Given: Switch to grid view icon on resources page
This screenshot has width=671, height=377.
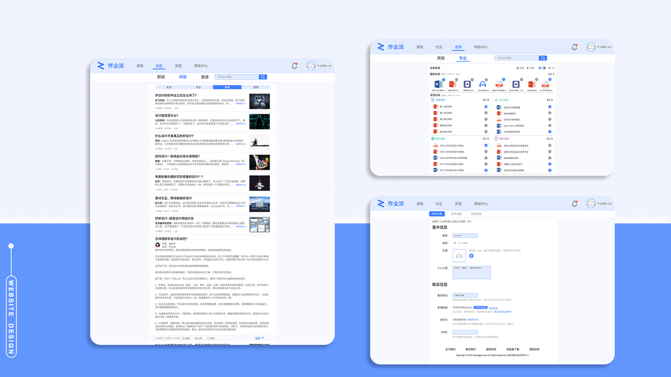Looking at the screenshot, I should click(540, 68).
